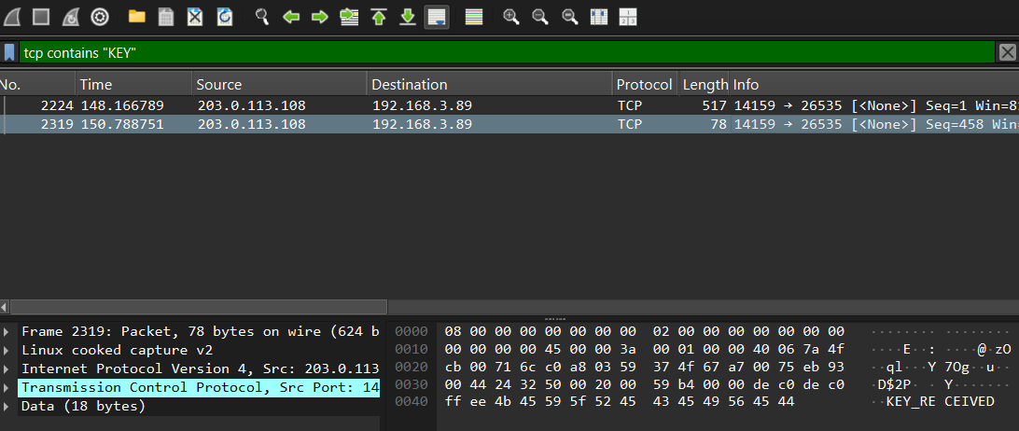Restart the current capture

click(70, 17)
